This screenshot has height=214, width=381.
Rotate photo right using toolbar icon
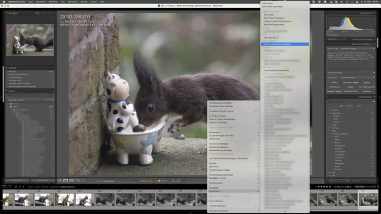[178, 181]
